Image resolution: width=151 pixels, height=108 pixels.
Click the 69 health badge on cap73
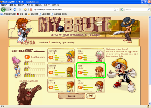click(x=80, y=57)
